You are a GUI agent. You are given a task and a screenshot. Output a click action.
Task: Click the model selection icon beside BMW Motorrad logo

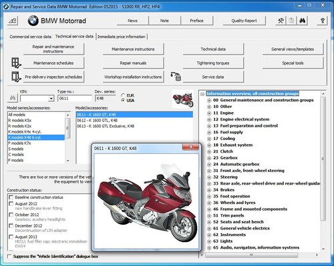coord(13,21)
